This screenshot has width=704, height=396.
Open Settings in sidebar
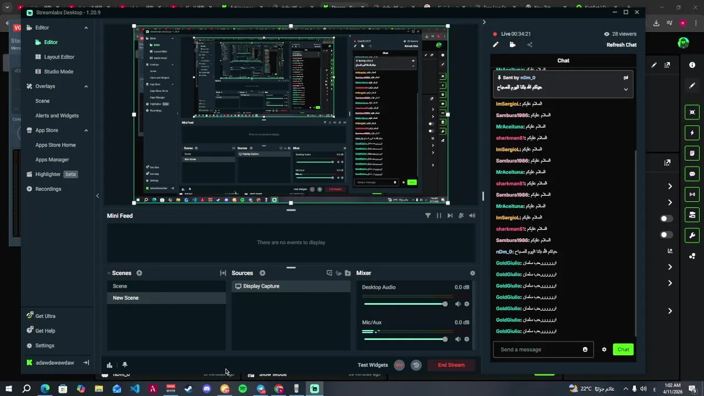click(x=41, y=345)
